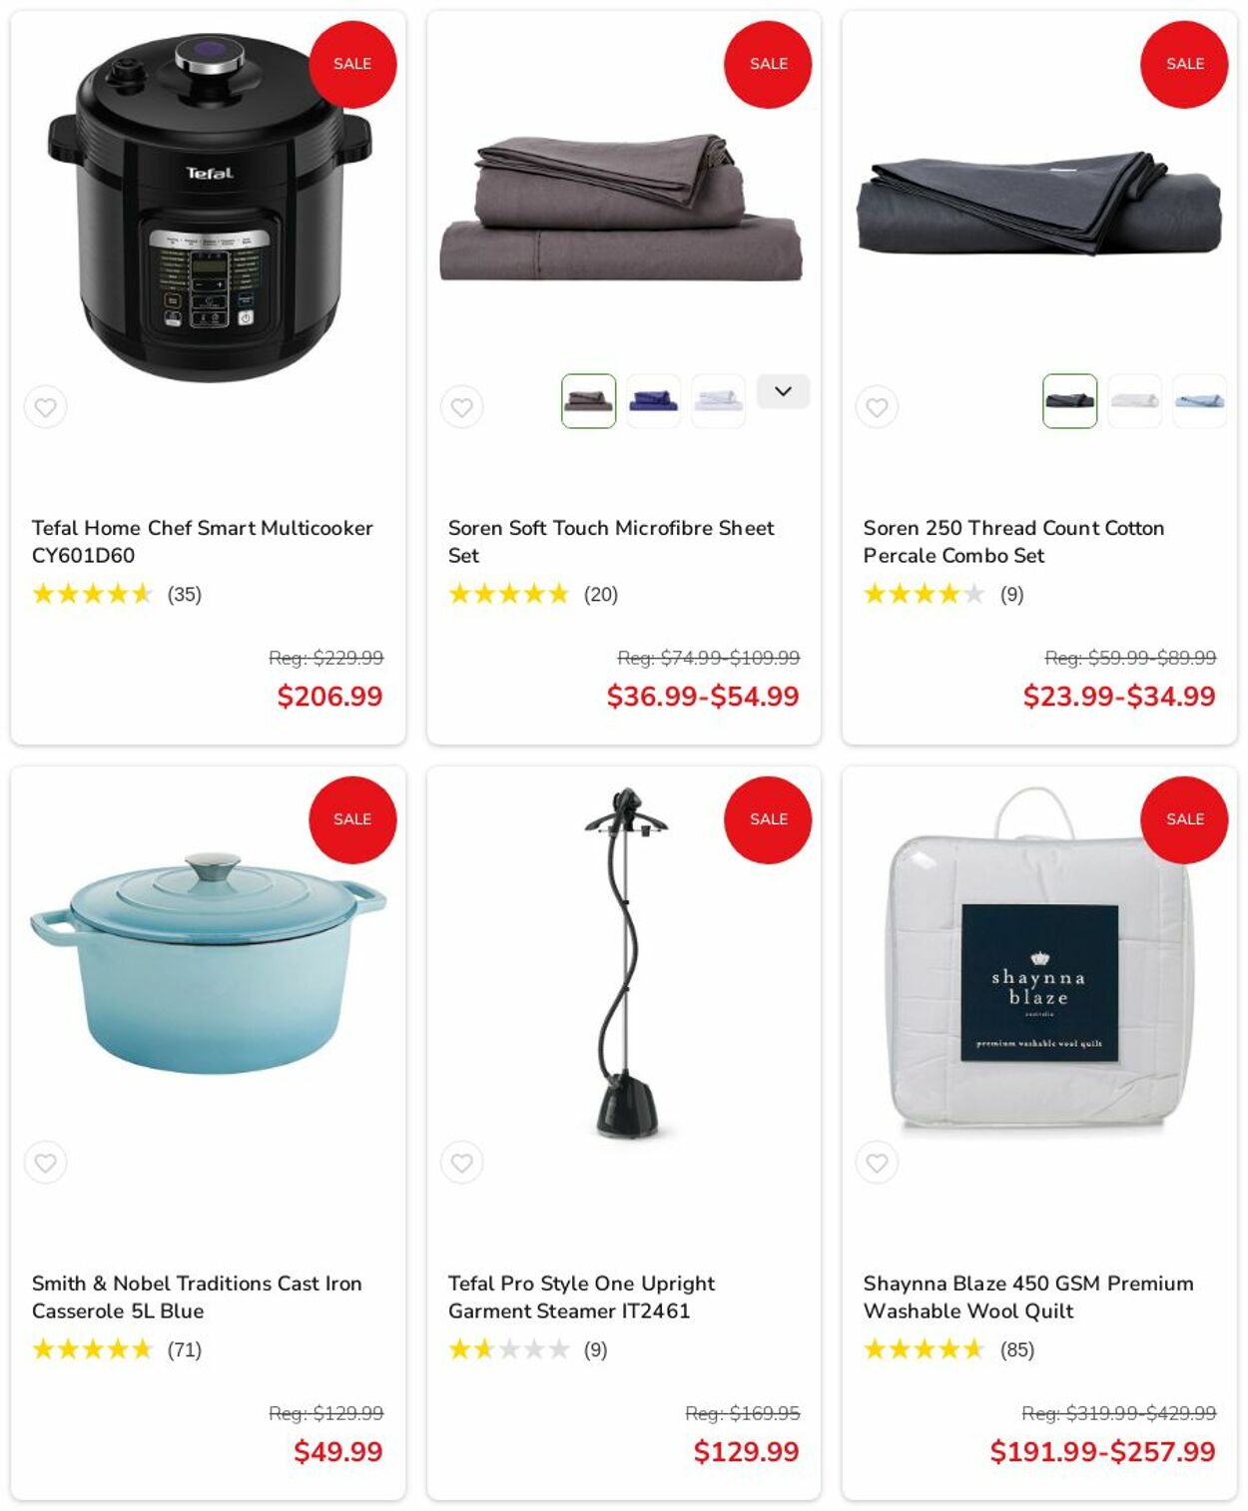Pick light blue swatch for Percale Combo Set

(x=1200, y=401)
